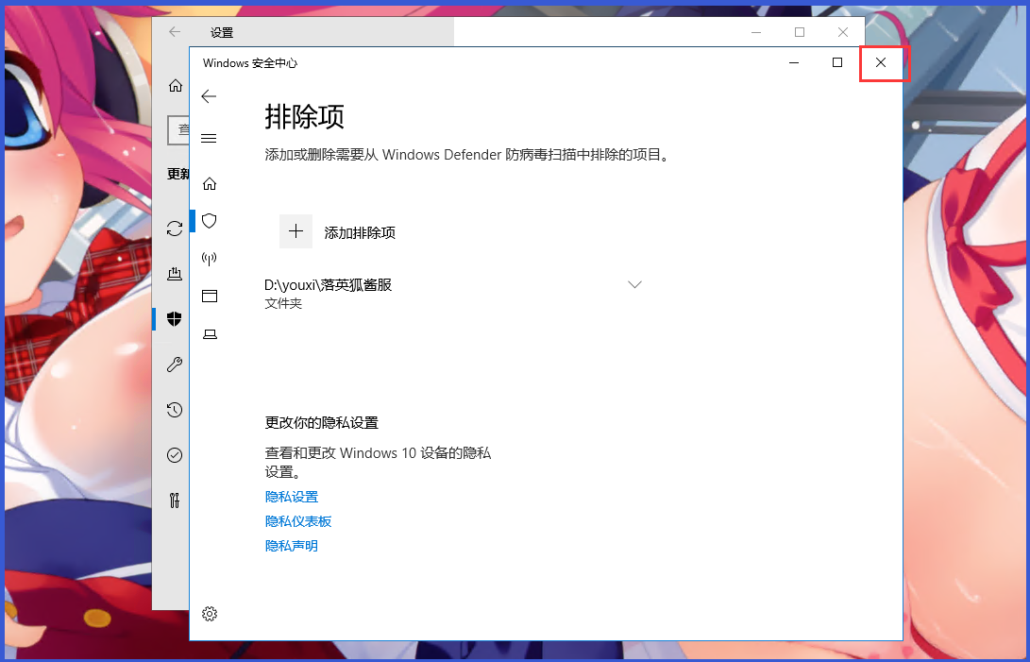Open Windows Security settings via gear icon

pyautogui.click(x=209, y=614)
